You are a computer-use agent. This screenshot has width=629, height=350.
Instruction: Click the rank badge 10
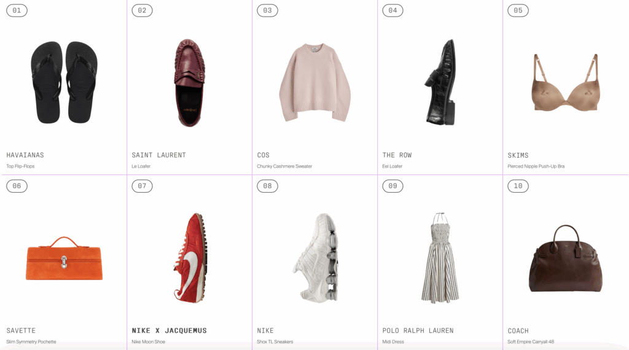pyautogui.click(x=518, y=186)
